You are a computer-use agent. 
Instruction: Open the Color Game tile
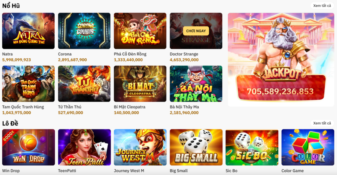[x=308, y=147]
